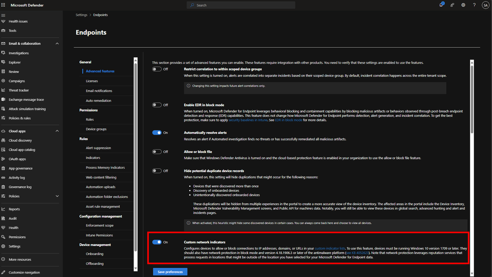The width and height of the screenshot is (492, 277).
Task: Collapse the Email & collaboration section
Action: (x=57, y=43)
